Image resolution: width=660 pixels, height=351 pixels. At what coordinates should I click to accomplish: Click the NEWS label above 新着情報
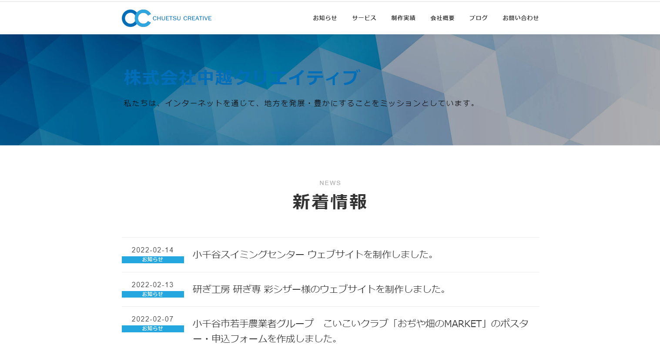click(330, 183)
